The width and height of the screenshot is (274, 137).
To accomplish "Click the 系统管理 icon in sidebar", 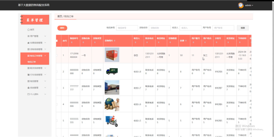I will (28, 88).
